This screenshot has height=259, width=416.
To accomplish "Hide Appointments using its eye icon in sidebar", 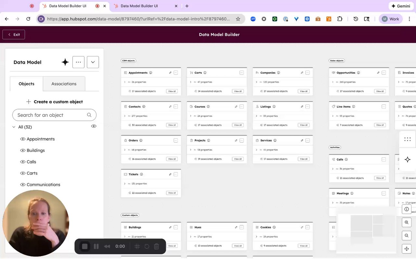I will pos(23,139).
